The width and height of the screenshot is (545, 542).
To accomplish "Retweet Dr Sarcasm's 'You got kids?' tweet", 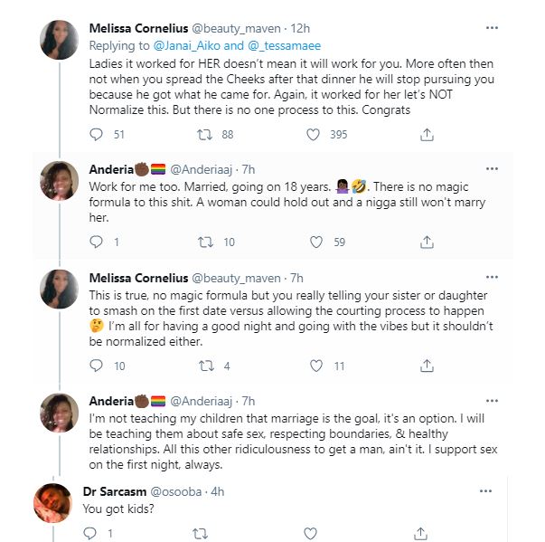I will point(201,534).
